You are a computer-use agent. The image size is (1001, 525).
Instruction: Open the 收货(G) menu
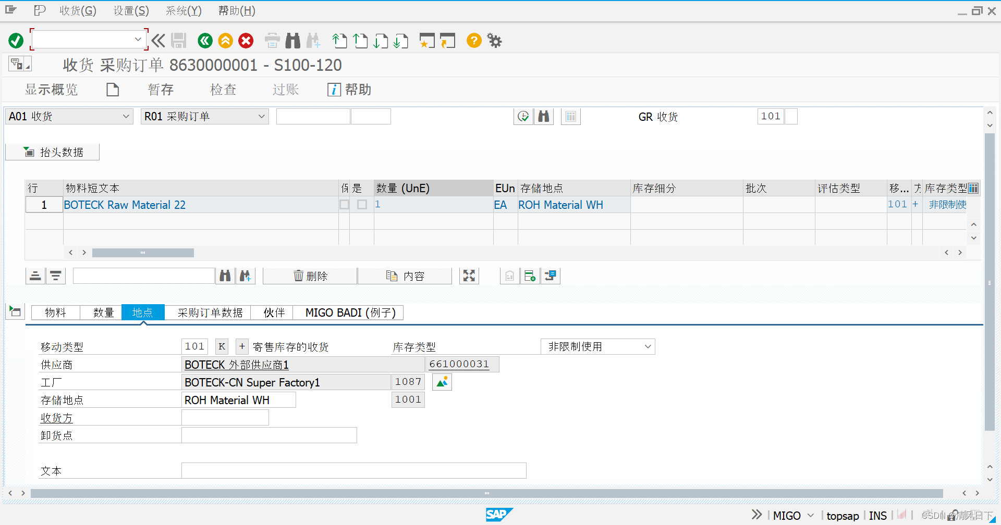coord(78,10)
